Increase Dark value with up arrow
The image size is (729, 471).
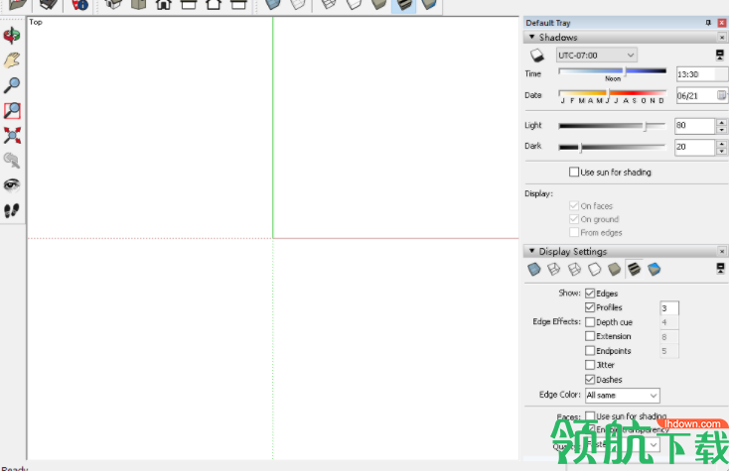click(x=721, y=144)
